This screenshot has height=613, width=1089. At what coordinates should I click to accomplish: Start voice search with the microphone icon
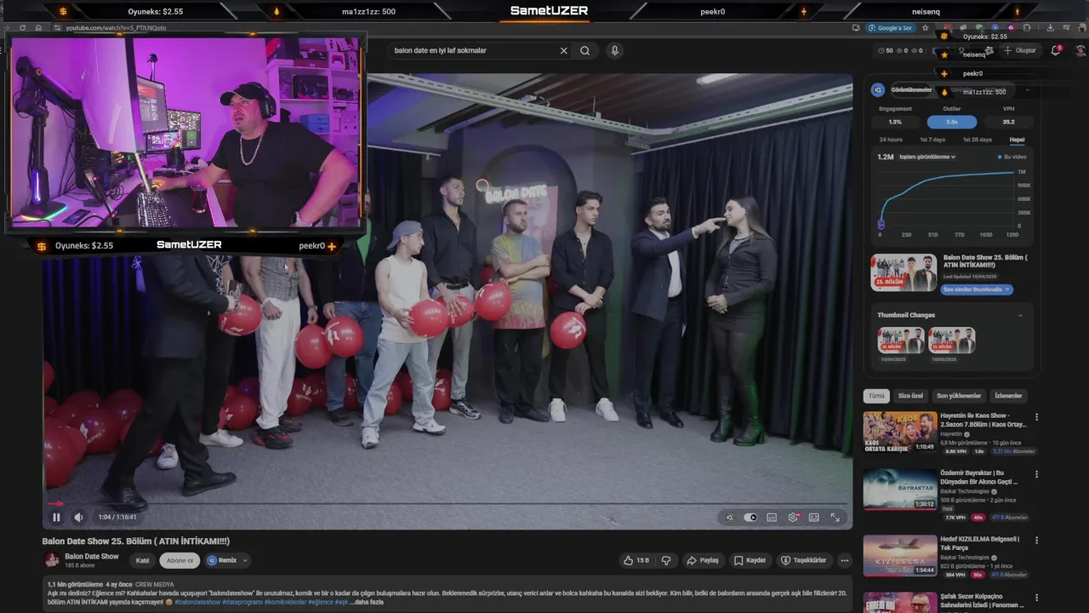pos(614,50)
